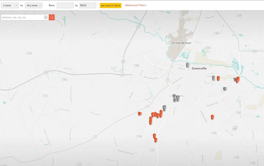Use the current location arrow icon
Image resolution: width=264 pixels, height=166 pixels.
[x=46, y=17]
